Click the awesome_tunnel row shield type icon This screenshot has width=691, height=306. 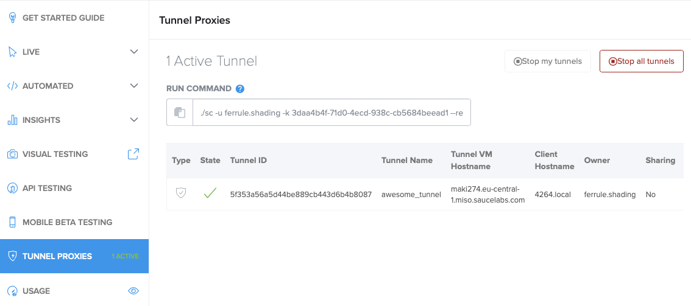pyautogui.click(x=181, y=193)
